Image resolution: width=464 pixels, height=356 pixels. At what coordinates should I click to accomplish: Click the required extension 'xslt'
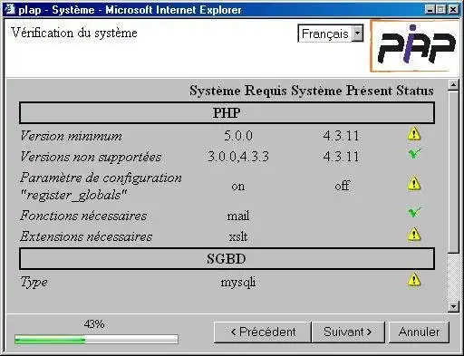click(x=238, y=236)
